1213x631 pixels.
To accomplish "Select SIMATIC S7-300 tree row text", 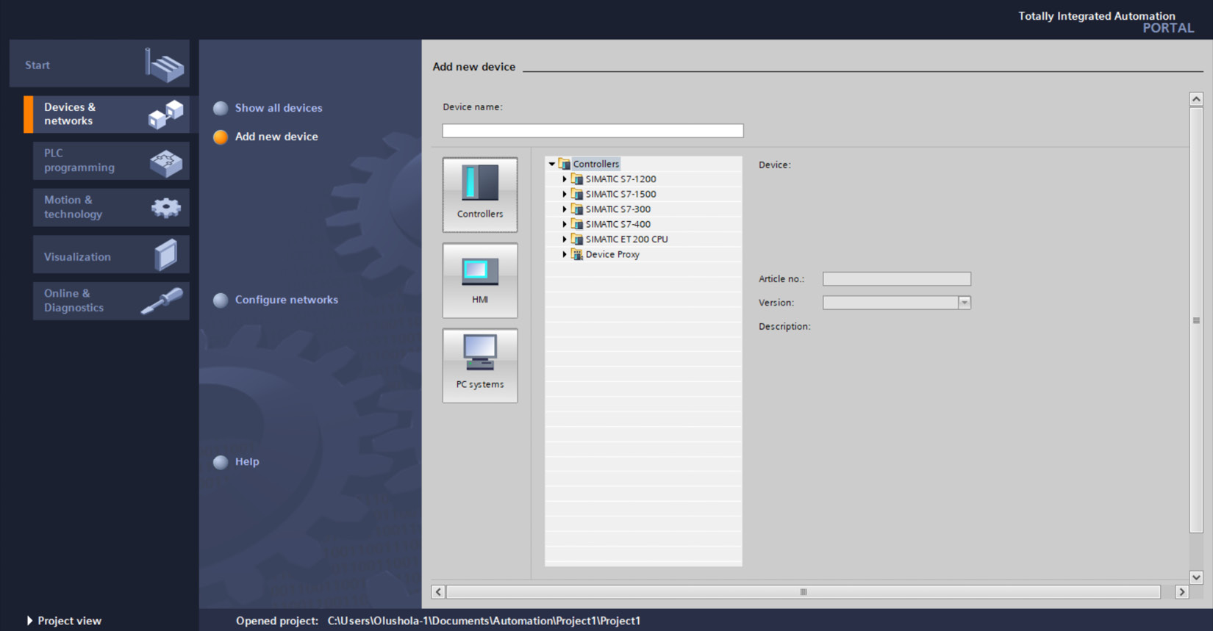I will click(x=618, y=209).
